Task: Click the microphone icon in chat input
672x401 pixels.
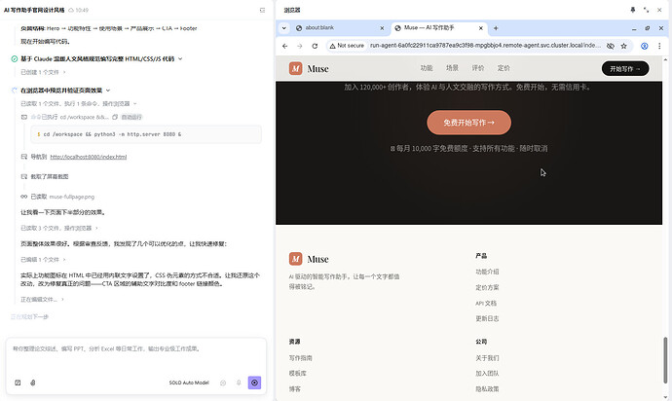Action: (x=239, y=383)
